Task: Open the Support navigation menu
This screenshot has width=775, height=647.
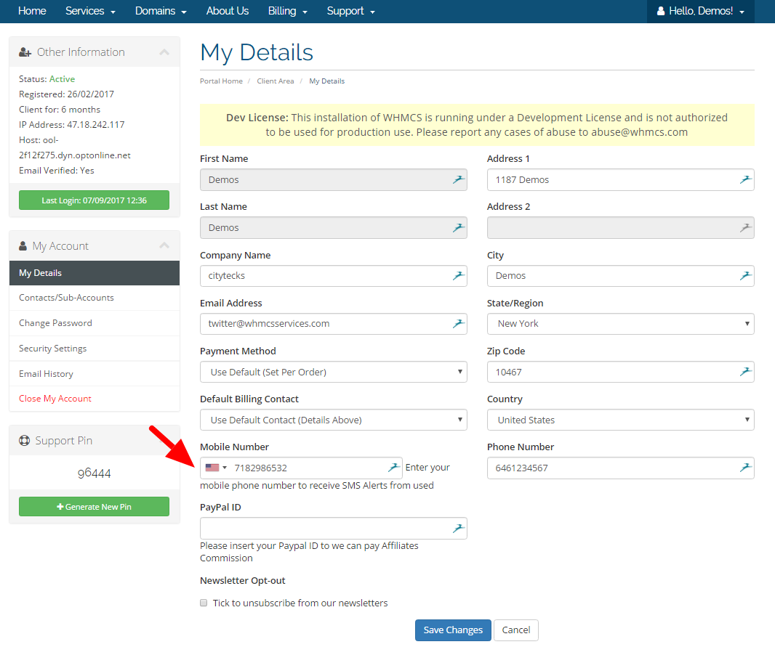Action: (x=351, y=11)
